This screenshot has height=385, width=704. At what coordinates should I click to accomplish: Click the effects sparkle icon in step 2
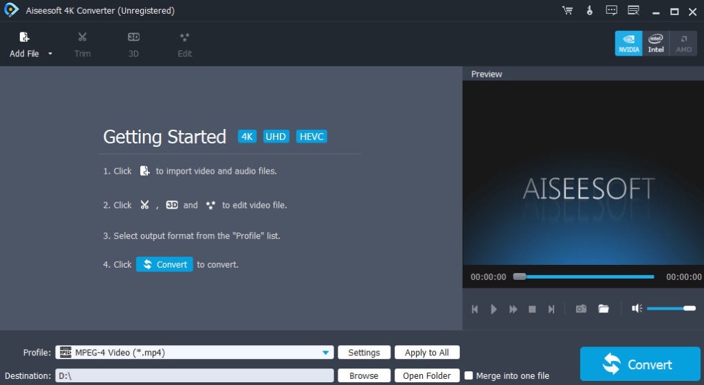tap(210, 205)
